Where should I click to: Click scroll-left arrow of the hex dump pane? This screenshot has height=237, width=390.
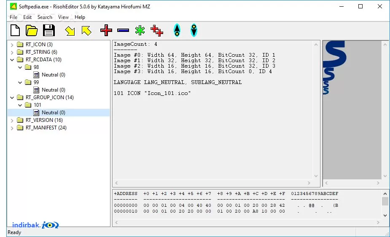(116, 223)
